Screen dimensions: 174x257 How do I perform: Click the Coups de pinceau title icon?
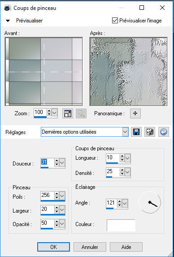coord(7,8)
